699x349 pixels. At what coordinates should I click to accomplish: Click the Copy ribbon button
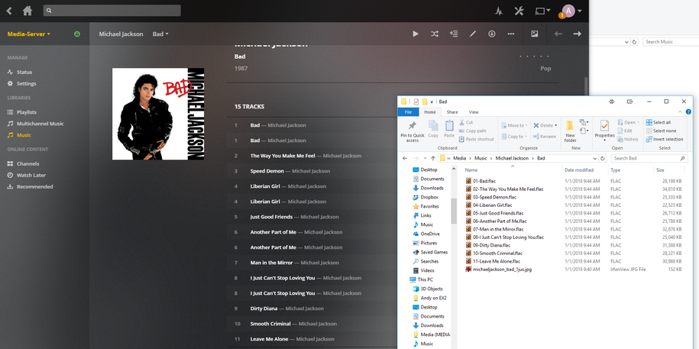point(433,129)
